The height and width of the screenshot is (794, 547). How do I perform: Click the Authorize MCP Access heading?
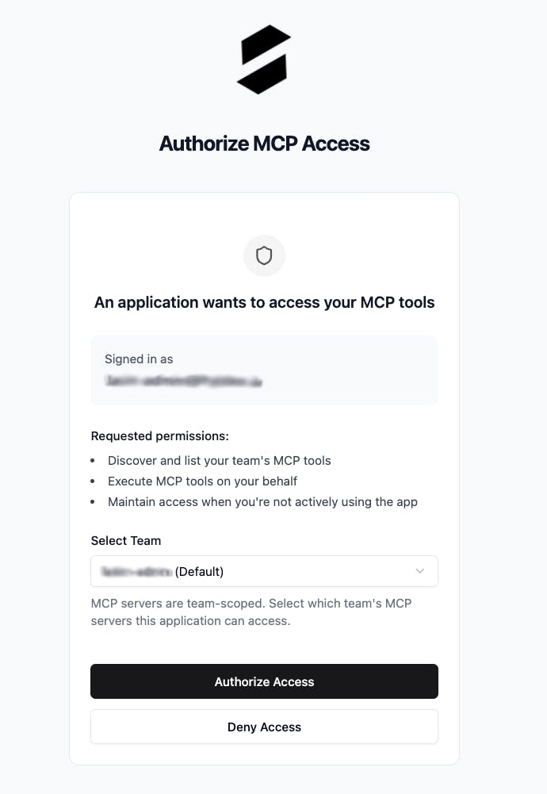tap(264, 144)
